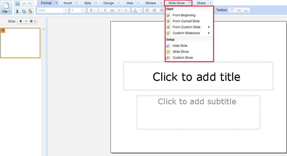The width and height of the screenshot is (287, 156).
Task: Cut selection with scissors icon
Action: click(x=17, y=11)
